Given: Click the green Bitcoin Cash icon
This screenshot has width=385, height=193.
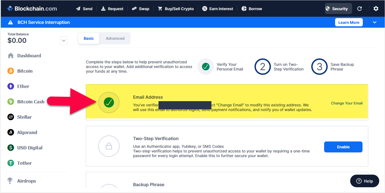Looking at the screenshot, I should pos(10,102).
